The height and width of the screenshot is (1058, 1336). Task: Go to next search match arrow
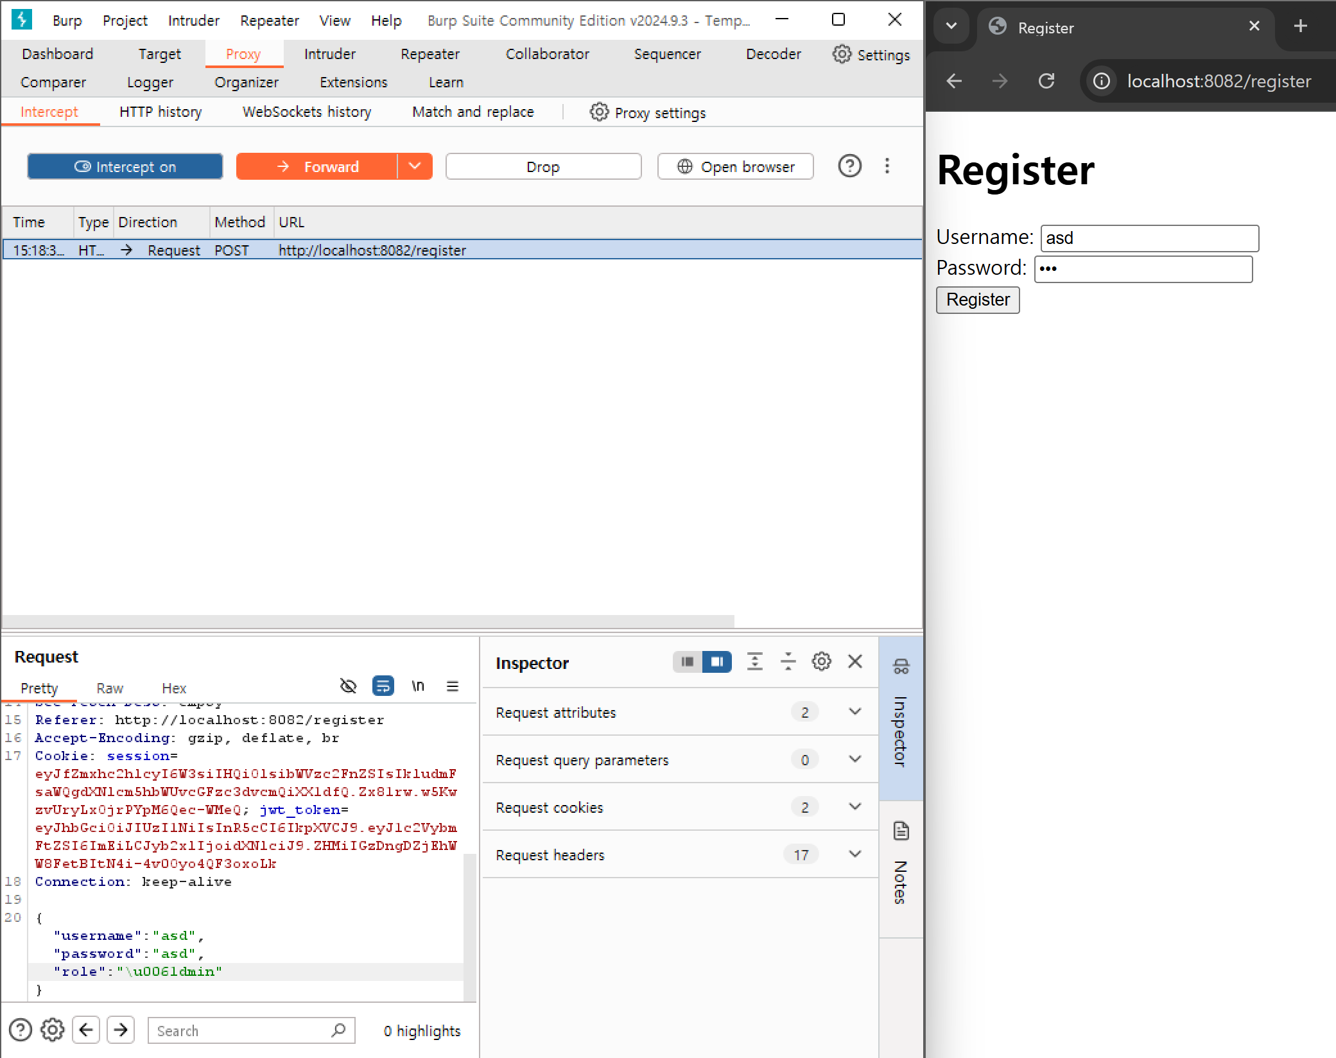tap(121, 1030)
